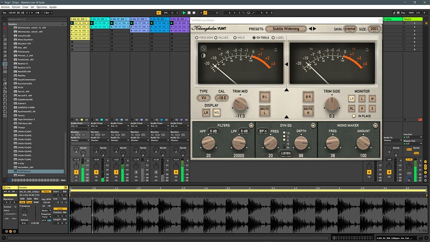The image size is (430, 242).
Task: Click the double BPM (*2) button
Action: click(x=49, y=206)
